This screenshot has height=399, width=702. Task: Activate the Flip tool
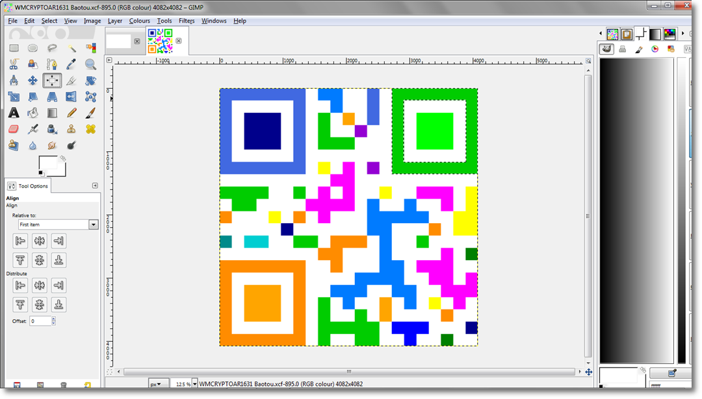coord(71,97)
